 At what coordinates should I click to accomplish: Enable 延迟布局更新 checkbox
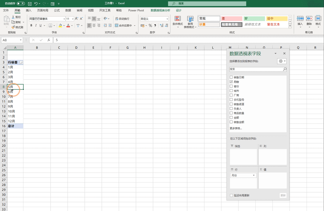point(232,195)
